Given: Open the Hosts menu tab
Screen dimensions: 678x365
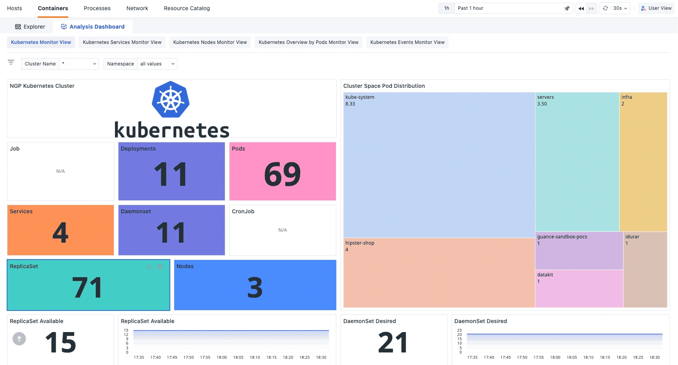Looking at the screenshot, I should 15,8.
